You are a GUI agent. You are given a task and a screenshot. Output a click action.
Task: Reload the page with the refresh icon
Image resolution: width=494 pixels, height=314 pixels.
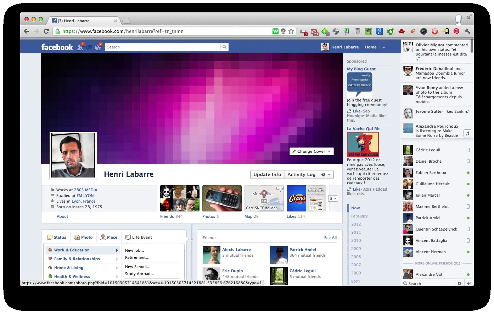click(46, 31)
